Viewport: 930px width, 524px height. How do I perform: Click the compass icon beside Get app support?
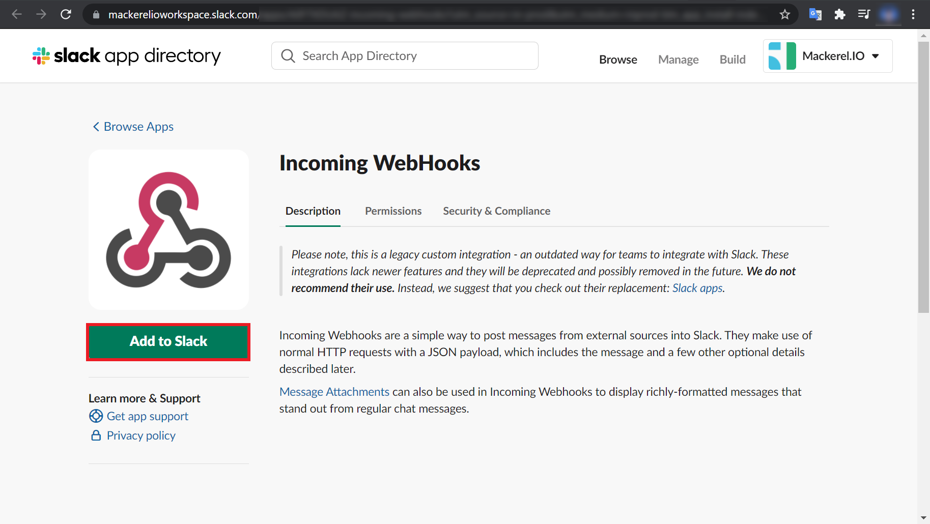[96, 416]
